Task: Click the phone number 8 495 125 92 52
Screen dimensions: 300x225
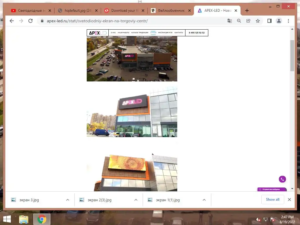Action: coord(197,33)
